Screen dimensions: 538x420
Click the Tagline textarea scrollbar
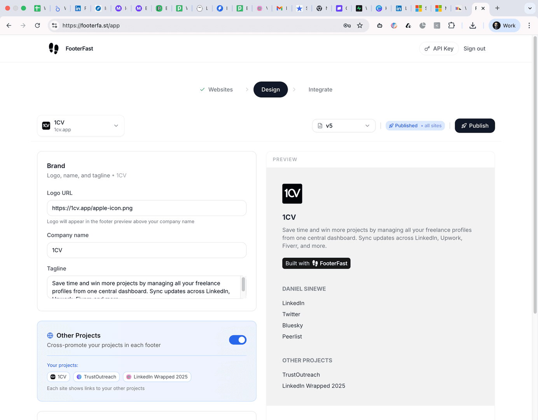click(243, 284)
